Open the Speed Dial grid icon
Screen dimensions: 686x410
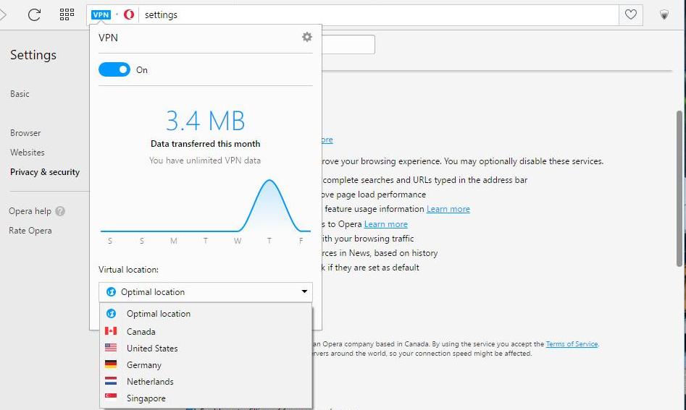point(67,14)
